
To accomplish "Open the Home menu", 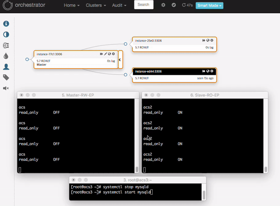I will [x=72, y=5].
